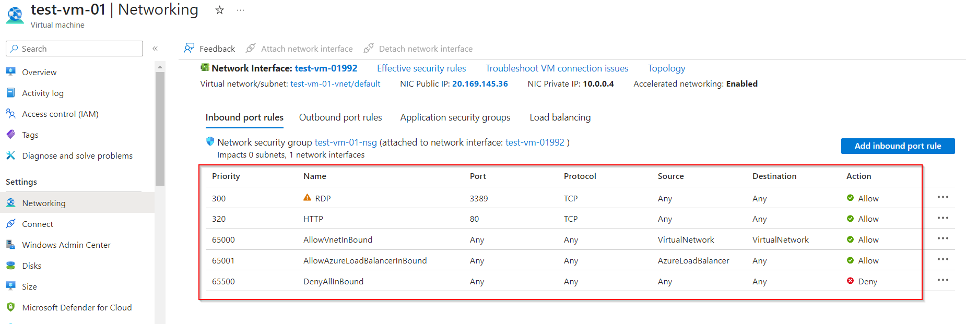Click the Windows Admin Center icon
This screenshot has width=966, height=324.
[x=10, y=244]
